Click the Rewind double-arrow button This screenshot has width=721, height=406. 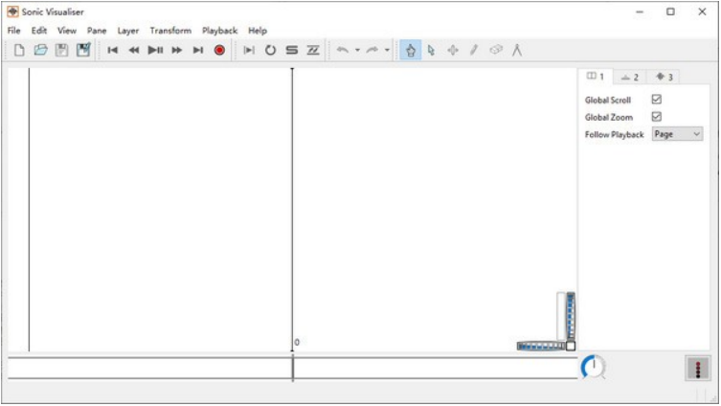(x=134, y=50)
